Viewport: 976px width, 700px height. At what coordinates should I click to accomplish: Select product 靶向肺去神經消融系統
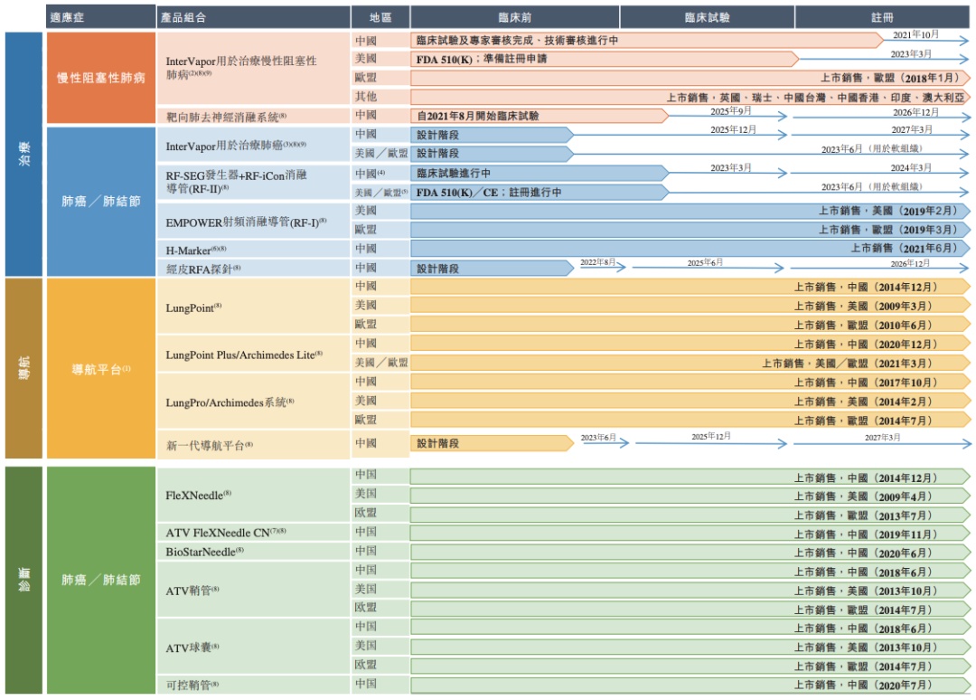click(x=253, y=116)
